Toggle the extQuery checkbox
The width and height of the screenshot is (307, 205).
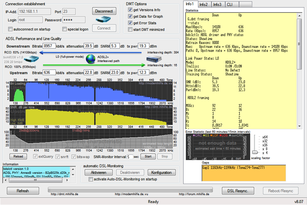pos(35,156)
